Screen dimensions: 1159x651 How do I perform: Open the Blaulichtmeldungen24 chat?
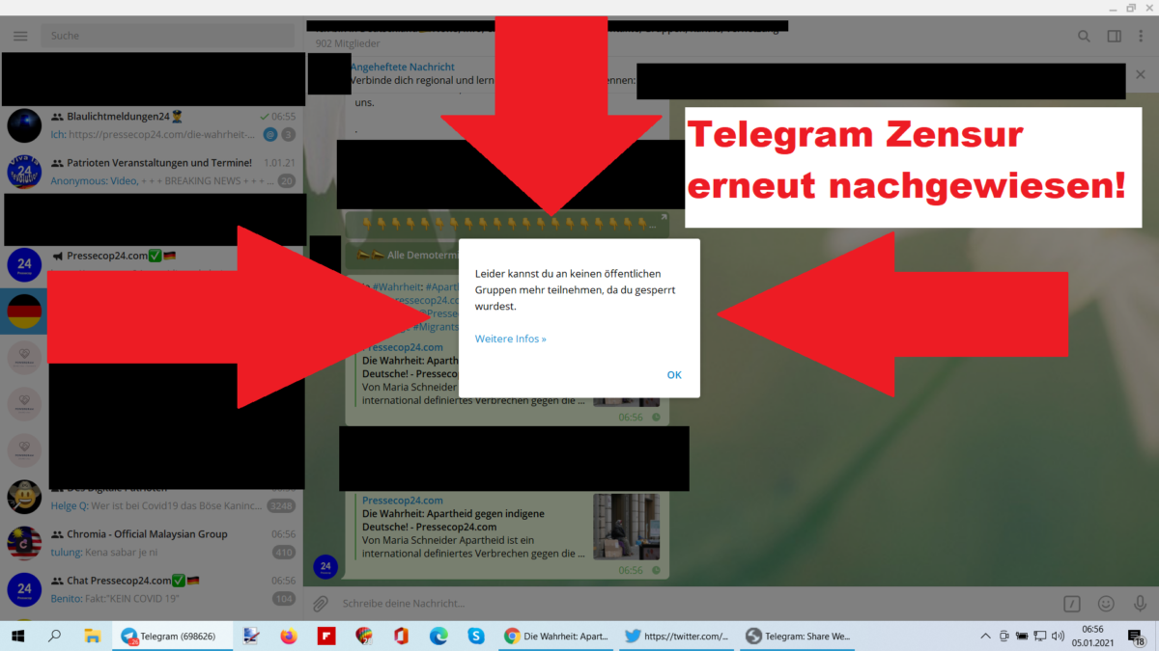[152, 126]
